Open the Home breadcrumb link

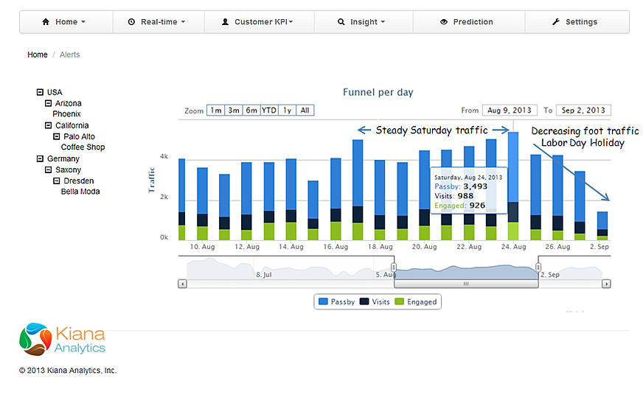(x=38, y=55)
